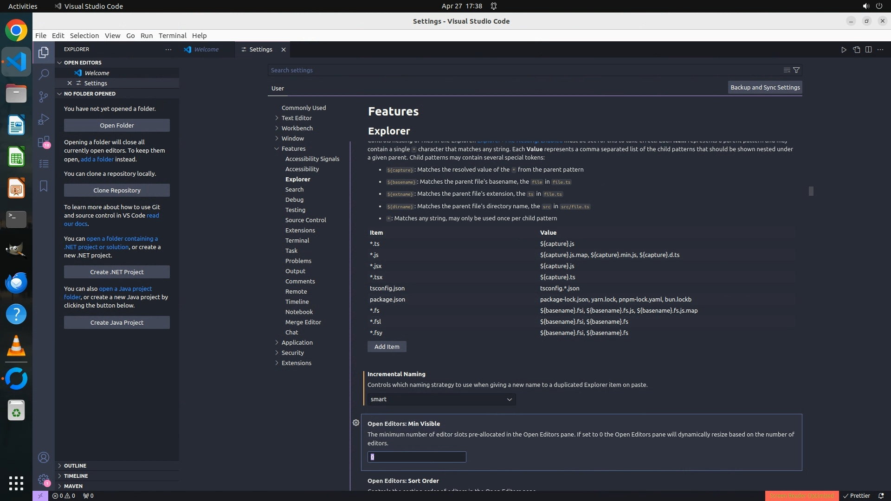This screenshot has width=891, height=501.
Task: Open the Accounts icon in activity bar
Action: point(44,458)
